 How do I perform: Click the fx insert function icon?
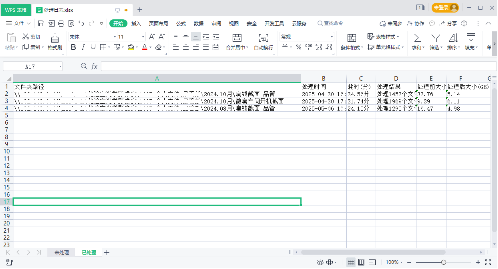(x=94, y=66)
